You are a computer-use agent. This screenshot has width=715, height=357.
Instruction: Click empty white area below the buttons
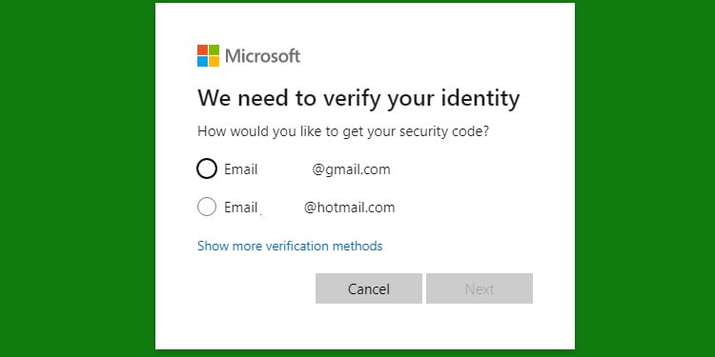[365, 327]
